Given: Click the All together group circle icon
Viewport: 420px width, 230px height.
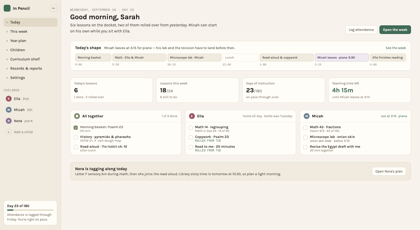Looking at the screenshot, I should 77,116.
